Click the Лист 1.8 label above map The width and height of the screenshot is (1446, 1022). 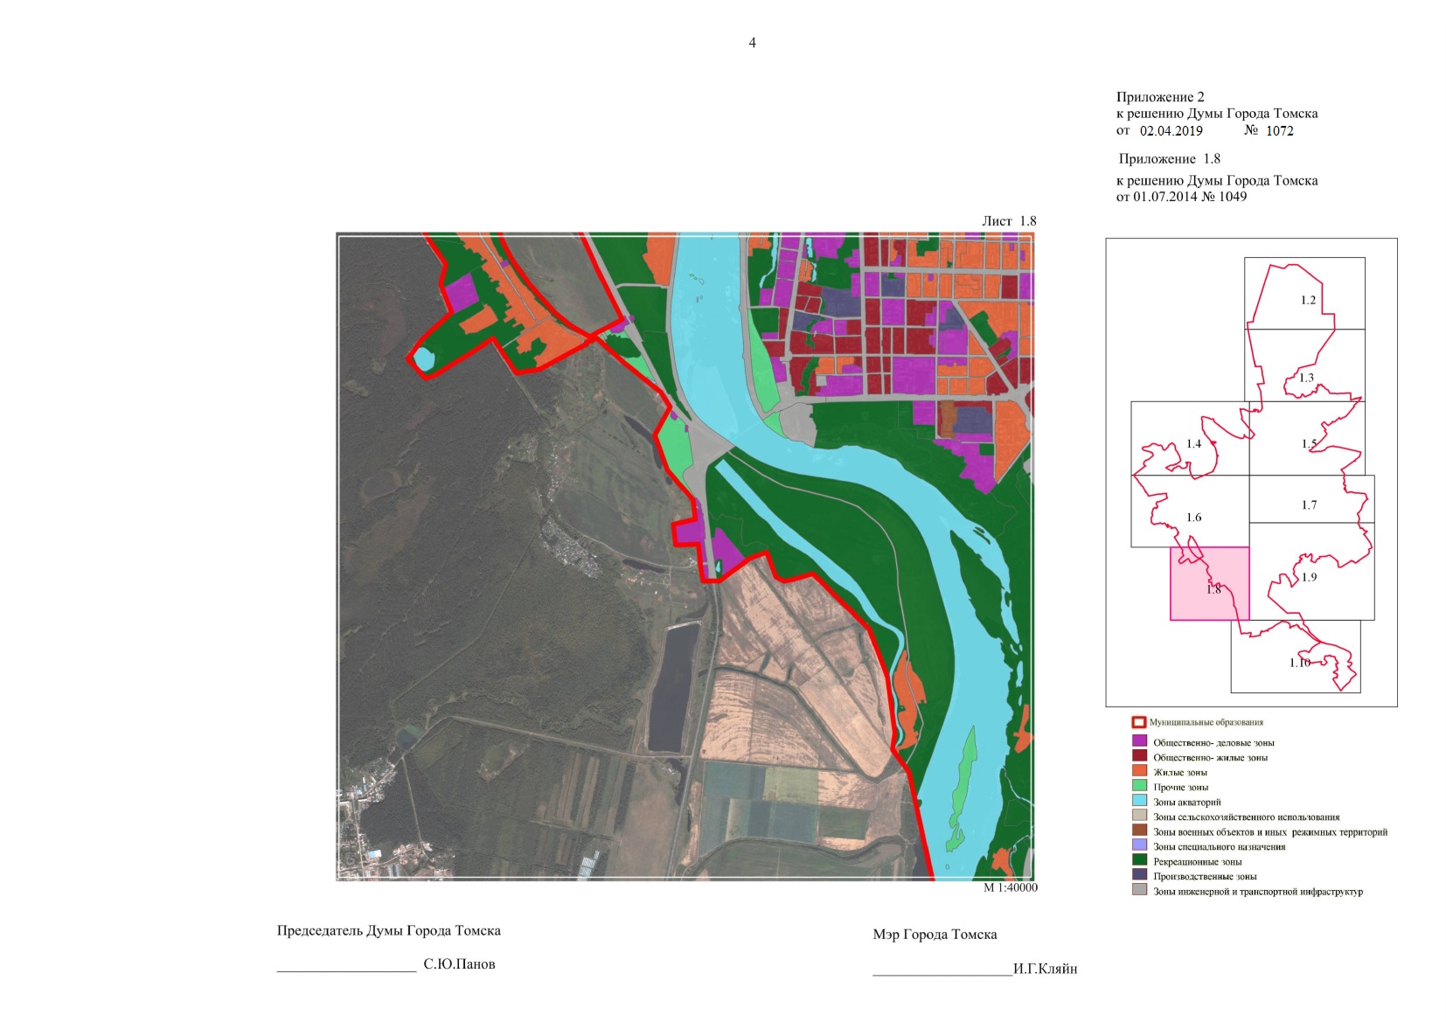tap(1008, 221)
